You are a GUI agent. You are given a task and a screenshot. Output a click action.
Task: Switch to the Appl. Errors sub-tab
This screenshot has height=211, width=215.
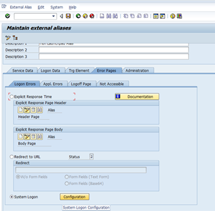(x=53, y=84)
